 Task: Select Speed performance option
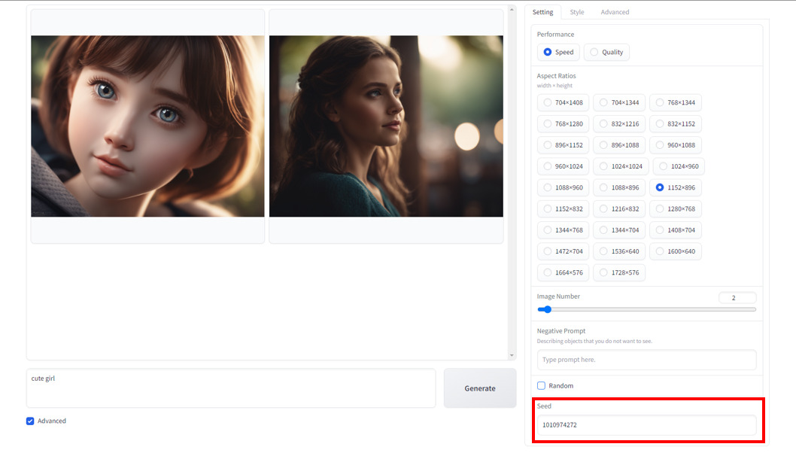click(x=558, y=53)
